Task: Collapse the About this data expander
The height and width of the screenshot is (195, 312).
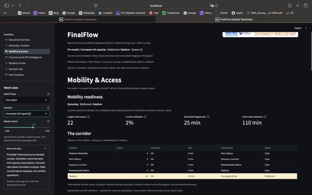Action: point(27,149)
